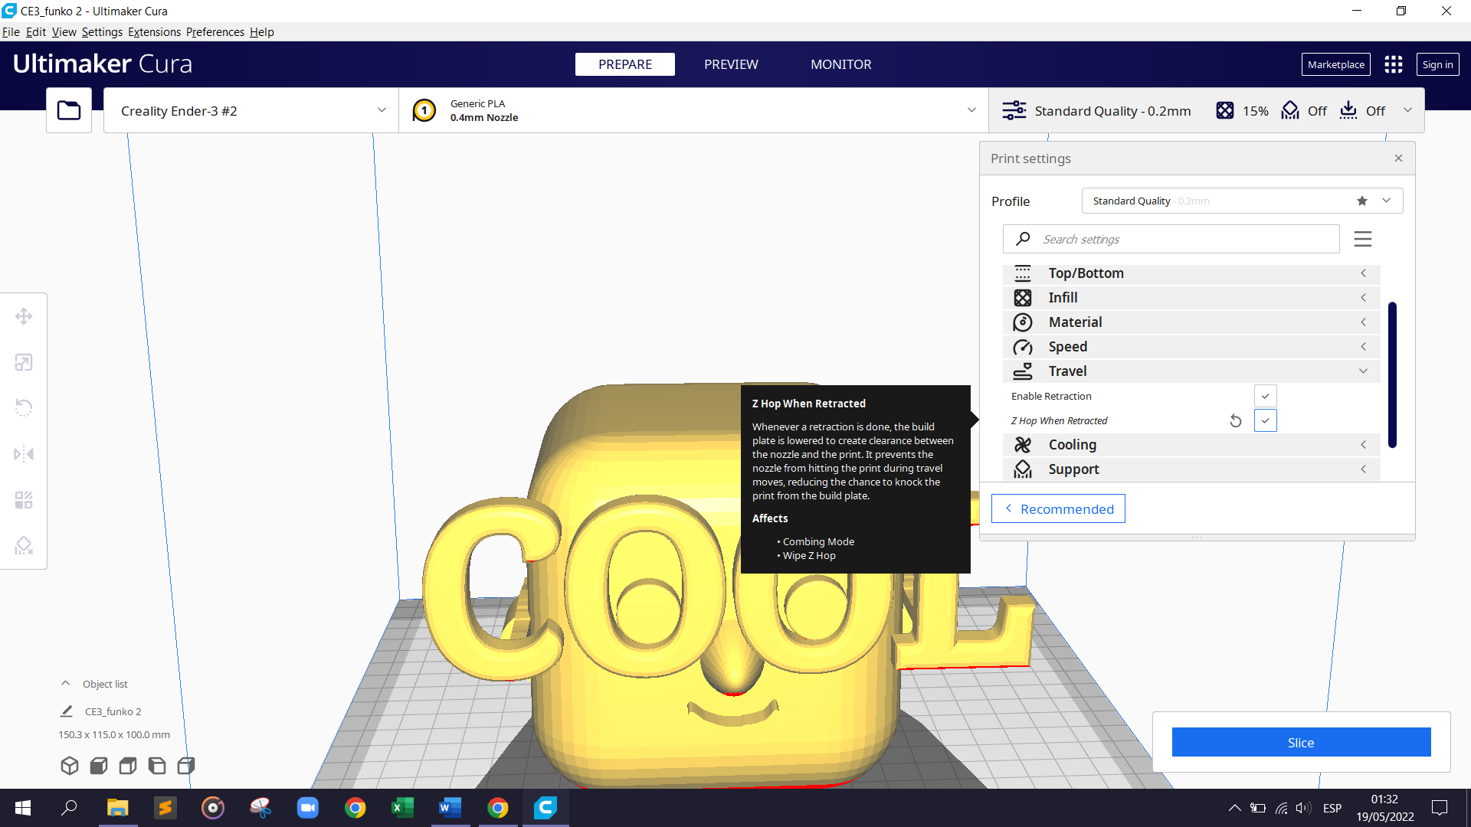Screen dimensions: 1471x827
Task: Click the Slice button
Action: 1301,741
